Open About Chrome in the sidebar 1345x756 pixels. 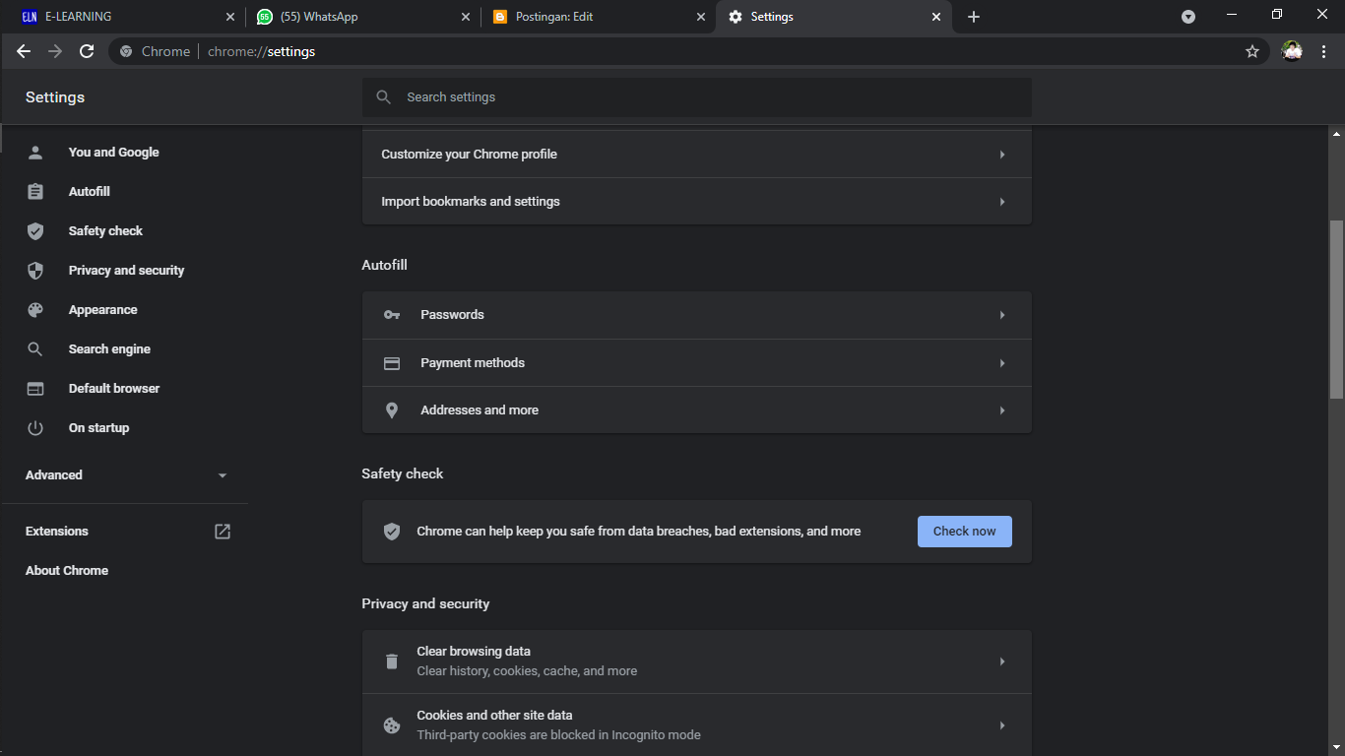coord(67,571)
